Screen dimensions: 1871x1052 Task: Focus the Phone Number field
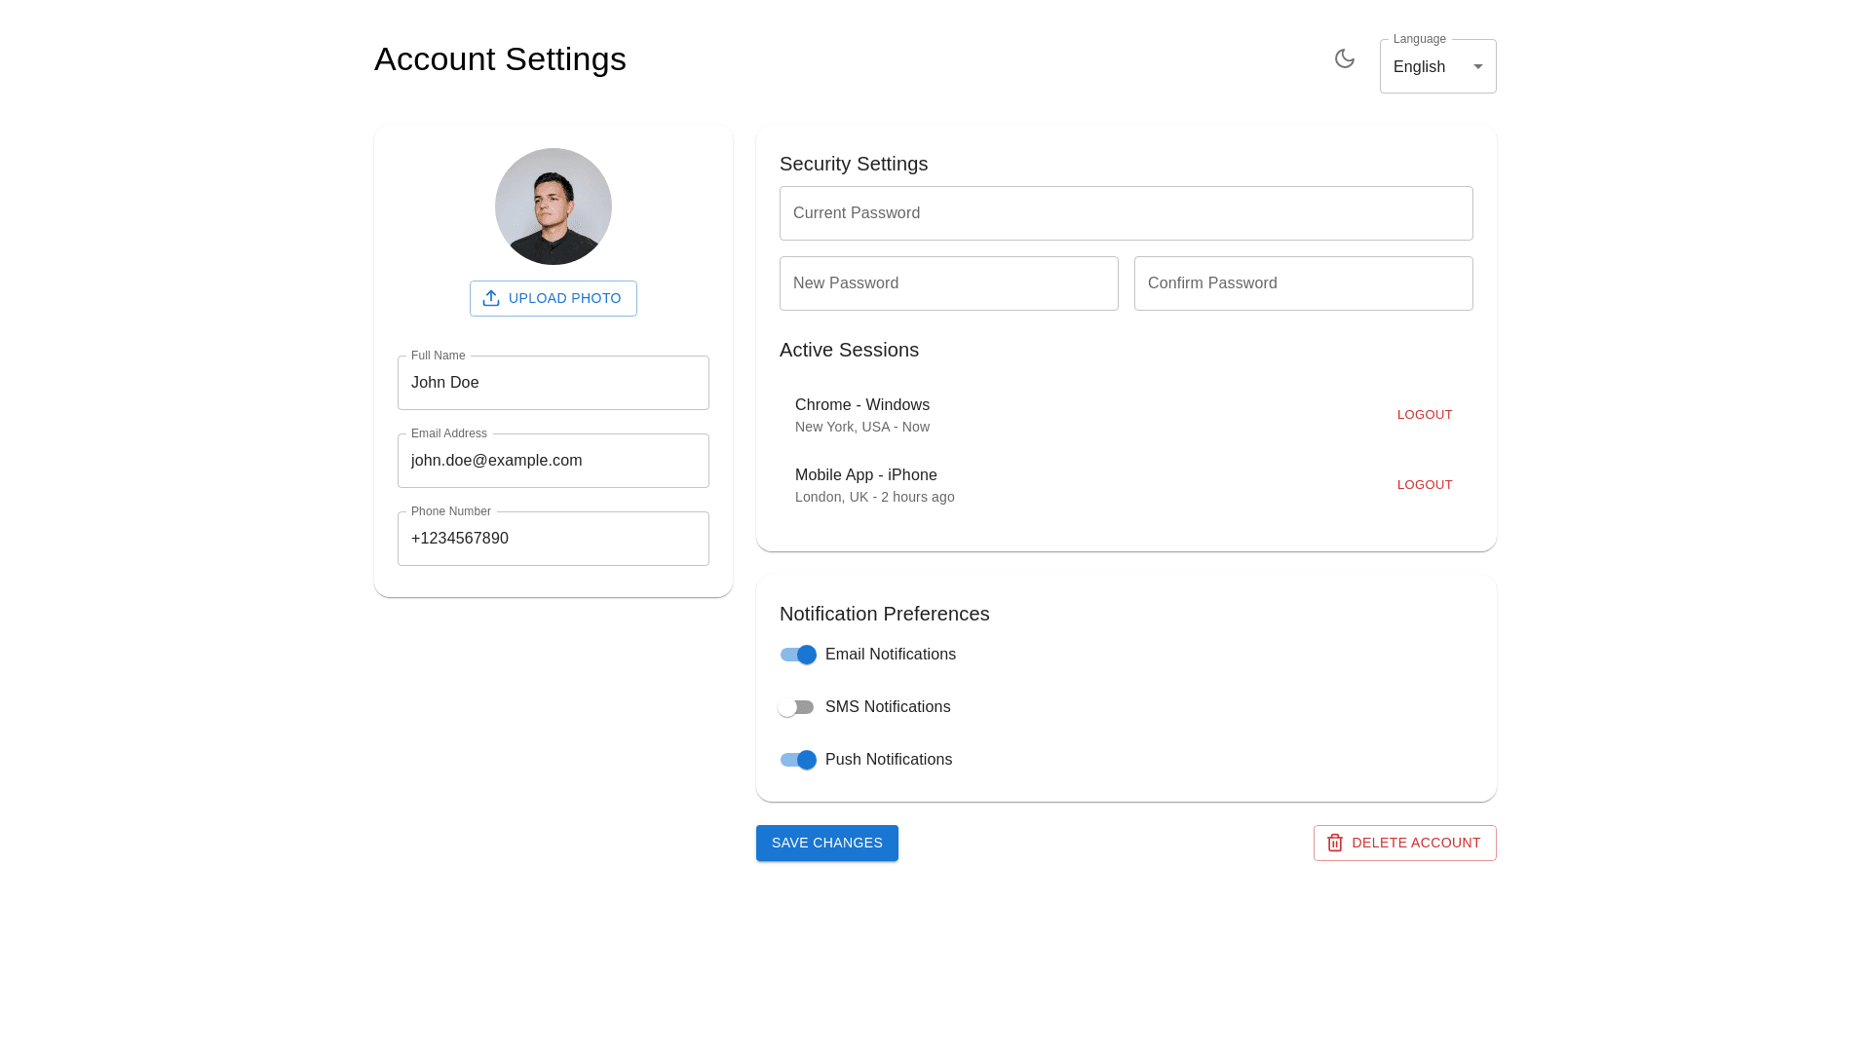(553, 539)
